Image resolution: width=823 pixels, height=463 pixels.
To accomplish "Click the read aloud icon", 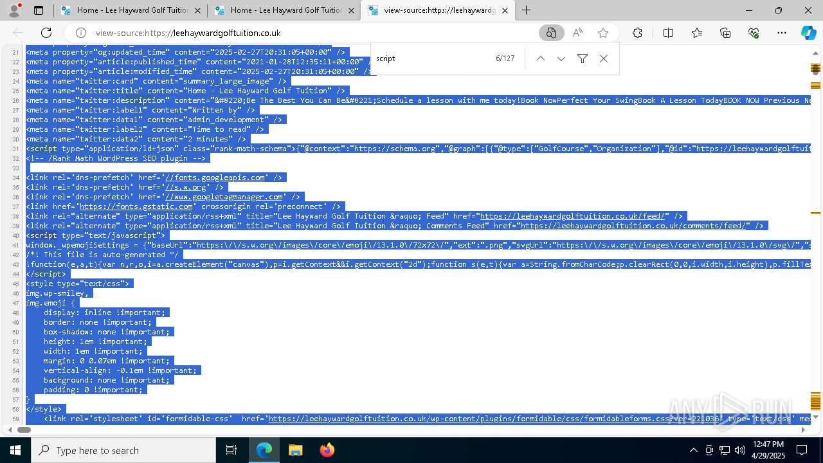I will pos(577,33).
